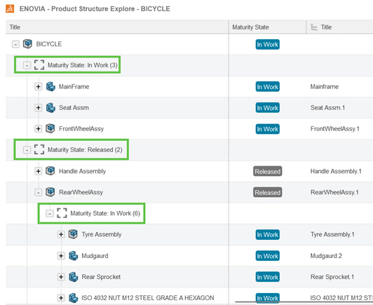Expand the Tyre Assembly node
Viewport: 373px width, 305px height.
pyautogui.click(x=61, y=234)
